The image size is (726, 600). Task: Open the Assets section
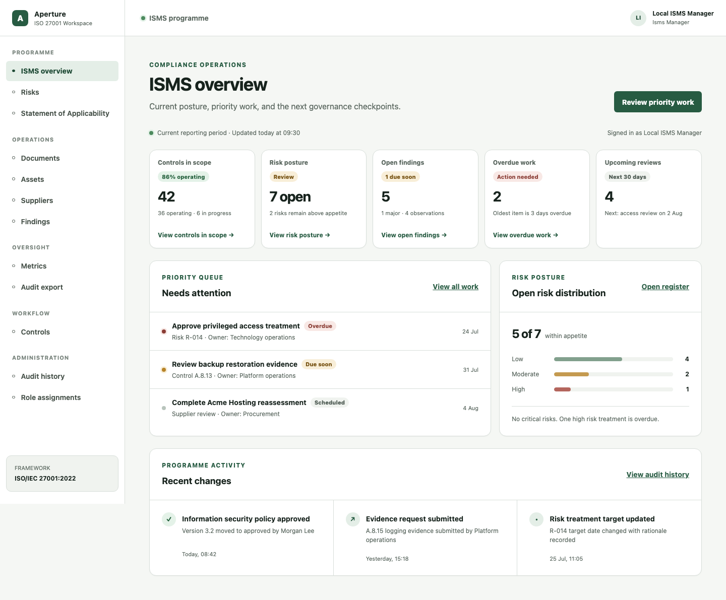coord(62,179)
